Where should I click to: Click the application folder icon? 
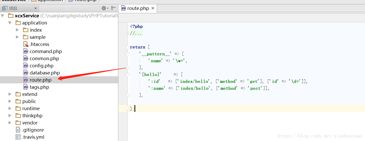[18, 23]
